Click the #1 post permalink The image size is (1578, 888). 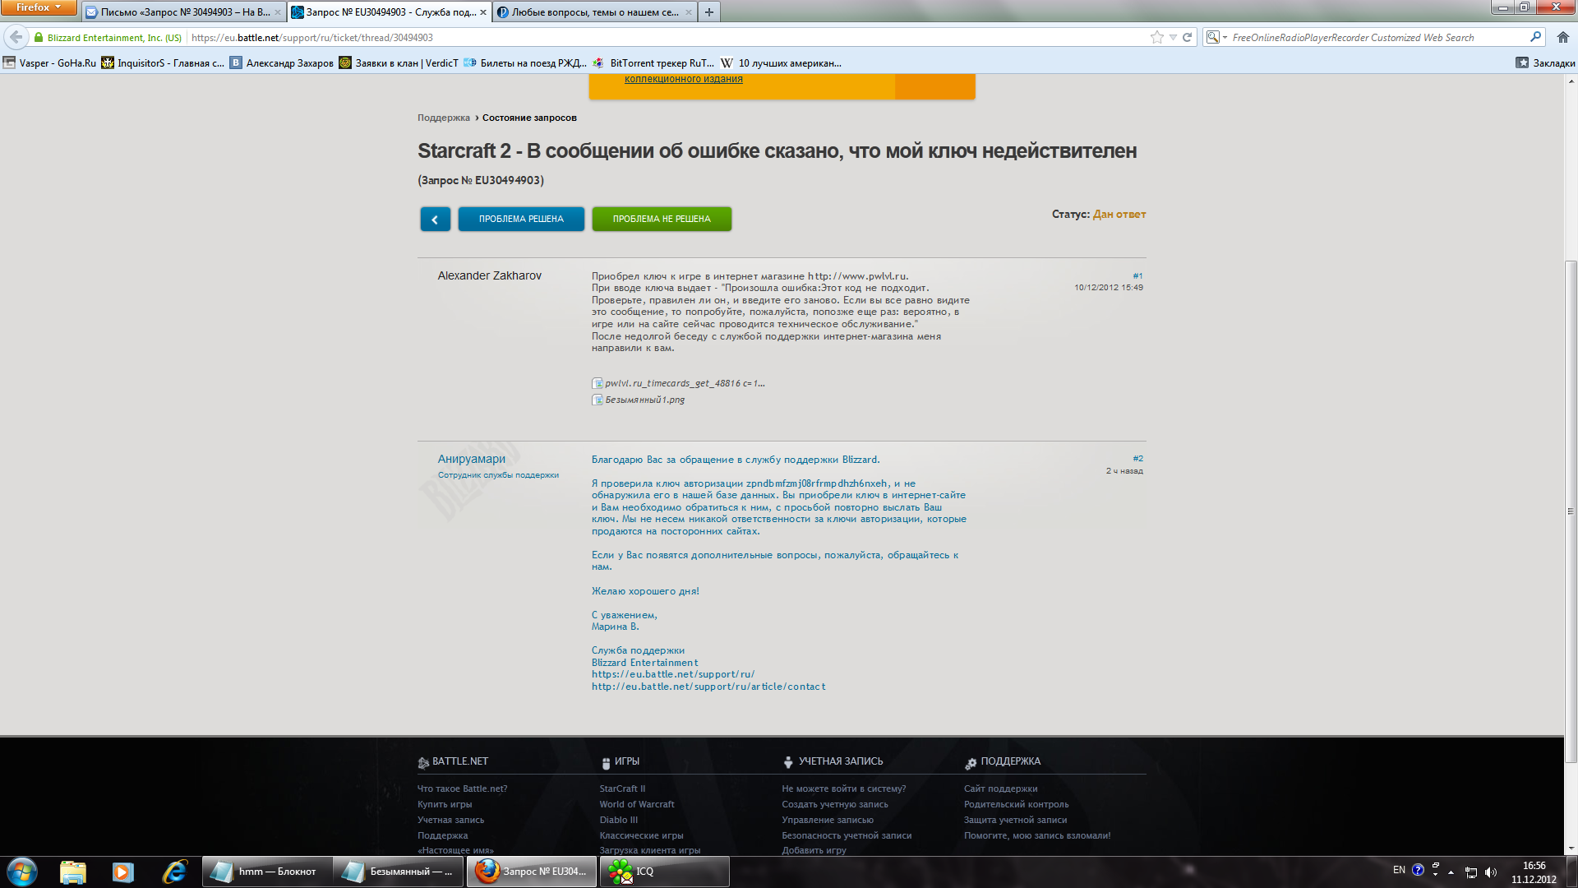[1137, 275]
